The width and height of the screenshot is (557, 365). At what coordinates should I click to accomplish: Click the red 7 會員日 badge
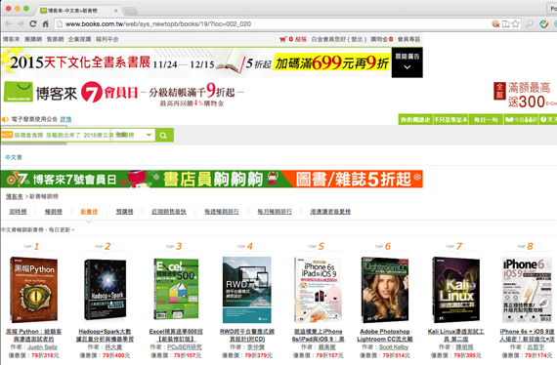pos(109,92)
